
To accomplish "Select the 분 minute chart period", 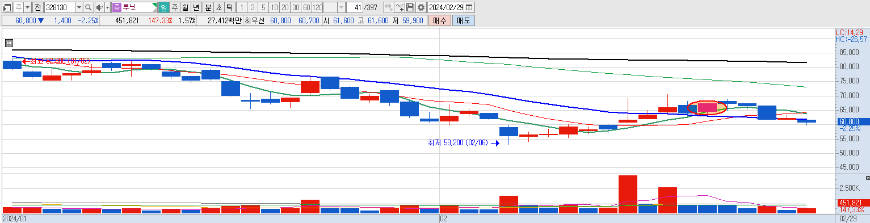I will [x=208, y=7].
